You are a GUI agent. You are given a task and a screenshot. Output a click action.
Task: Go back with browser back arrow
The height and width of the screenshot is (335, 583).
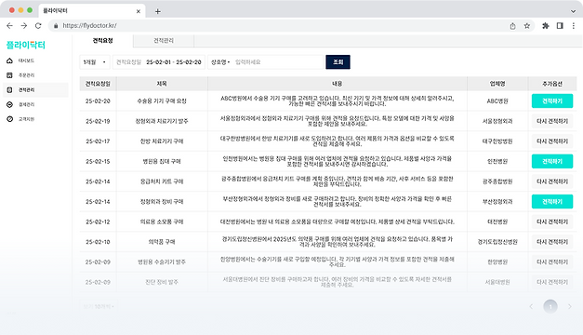point(9,26)
